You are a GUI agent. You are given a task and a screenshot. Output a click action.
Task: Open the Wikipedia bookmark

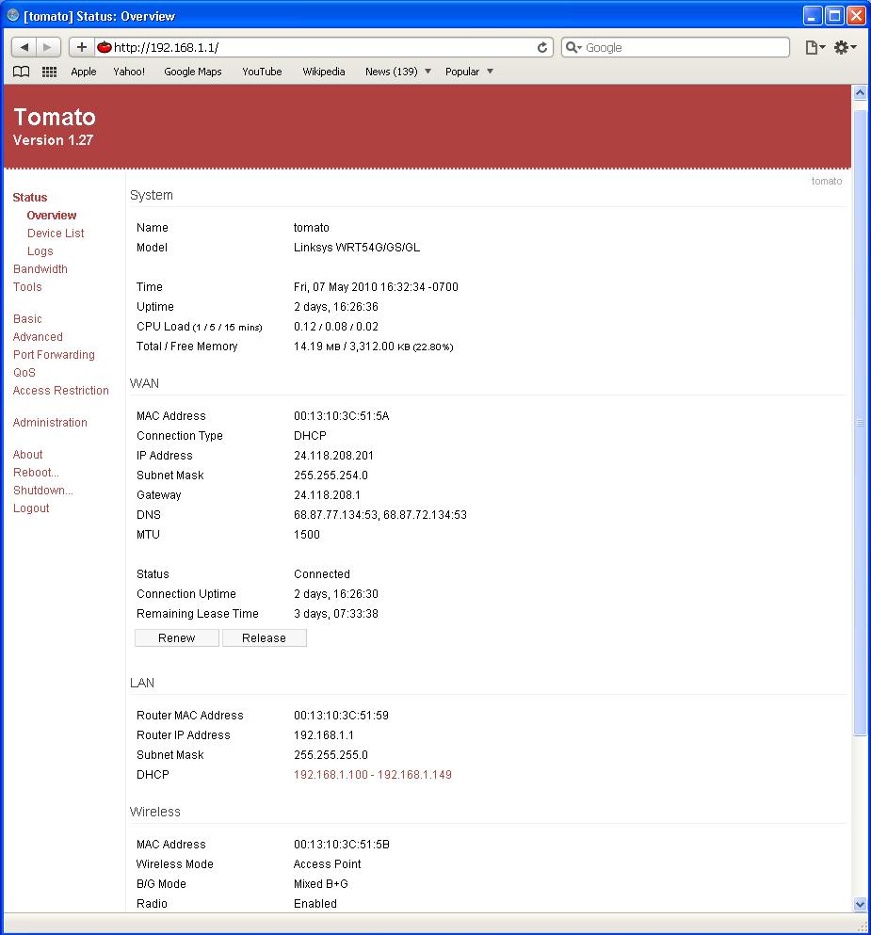tap(324, 72)
